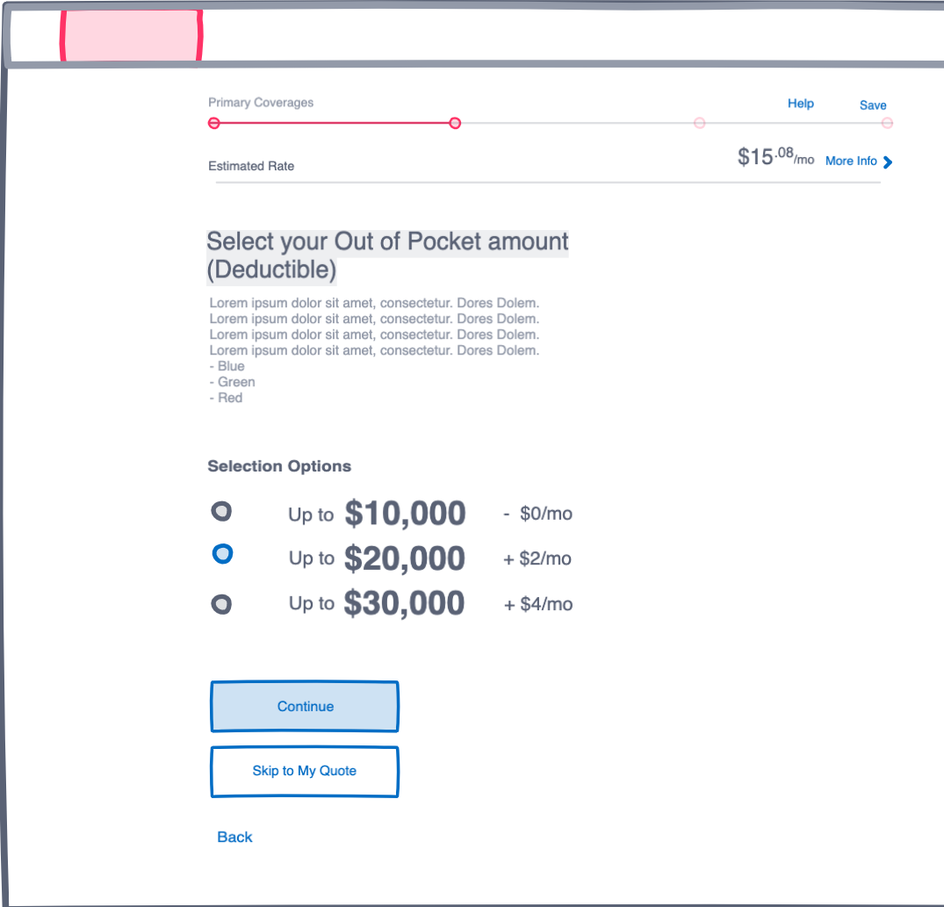Click the Primary Coverages step label
Screen dimensions: 944x907
pyautogui.click(x=261, y=103)
